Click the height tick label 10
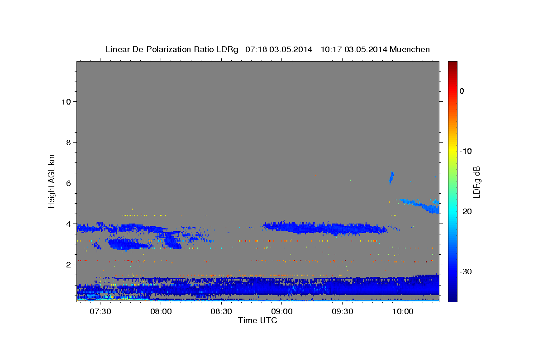The height and width of the screenshot is (362, 543). coord(66,102)
